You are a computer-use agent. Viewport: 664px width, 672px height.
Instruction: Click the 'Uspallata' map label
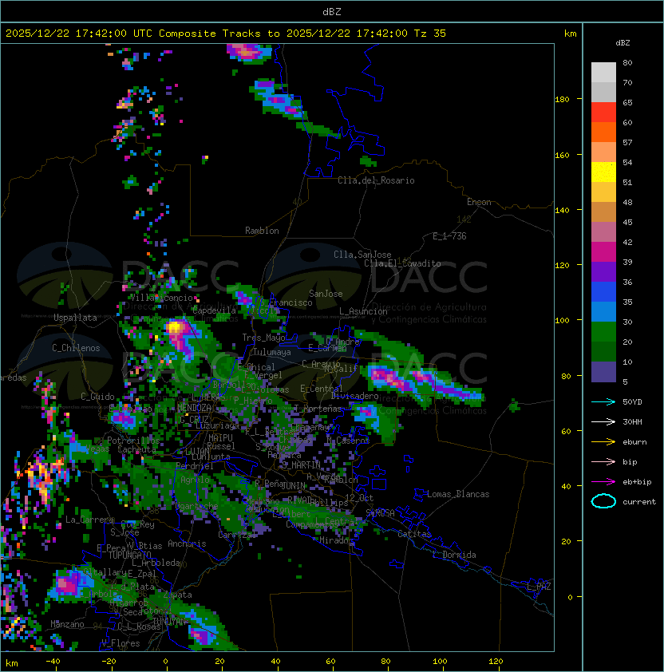(x=75, y=318)
